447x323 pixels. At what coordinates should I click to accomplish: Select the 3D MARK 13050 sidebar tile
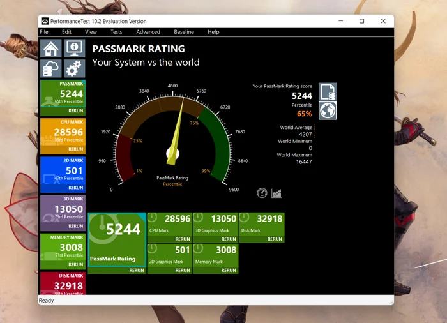[63, 209]
